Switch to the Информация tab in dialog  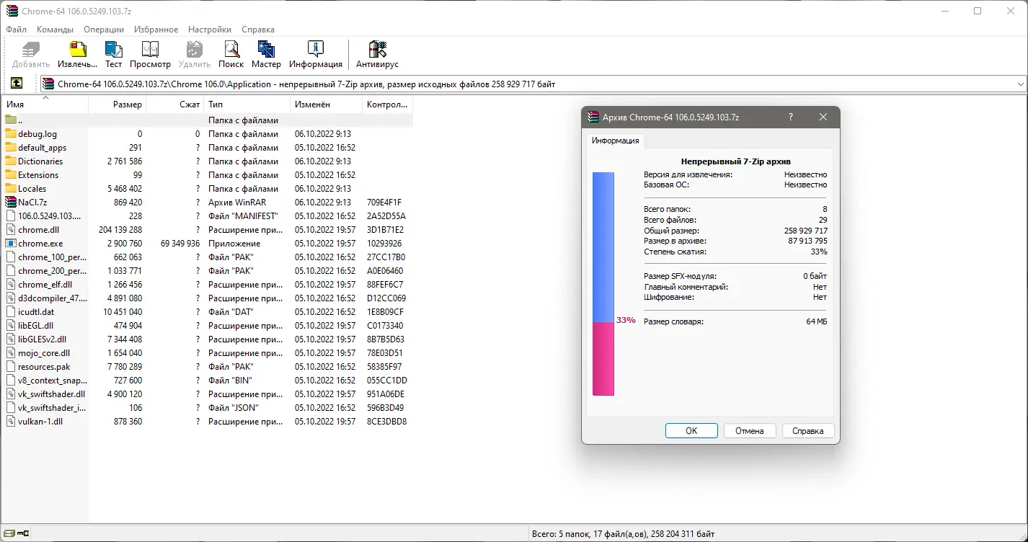coord(615,141)
